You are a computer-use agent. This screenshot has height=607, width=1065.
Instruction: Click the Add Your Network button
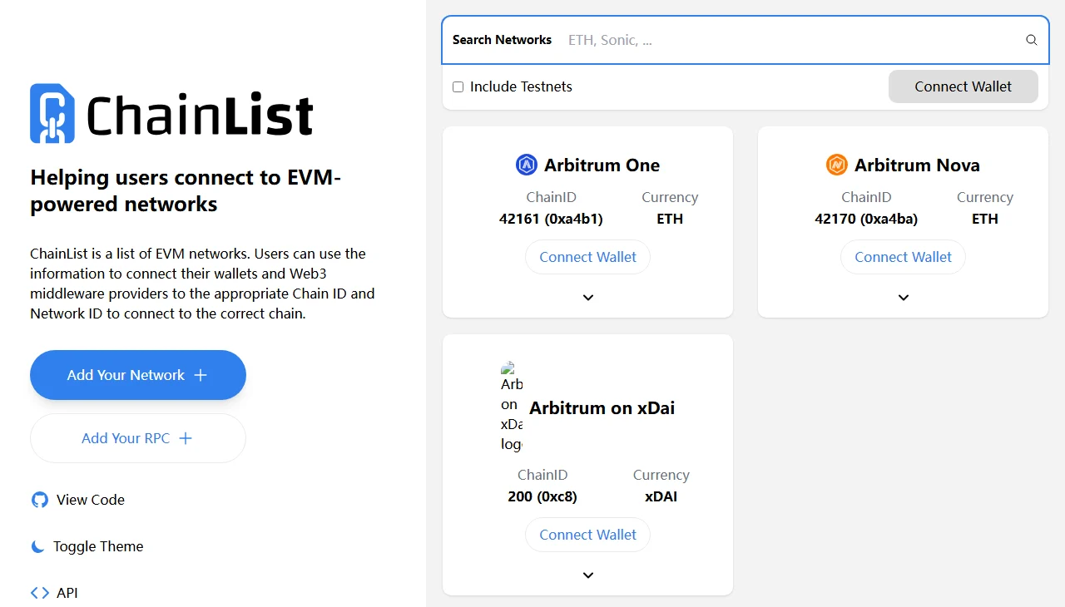(138, 375)
